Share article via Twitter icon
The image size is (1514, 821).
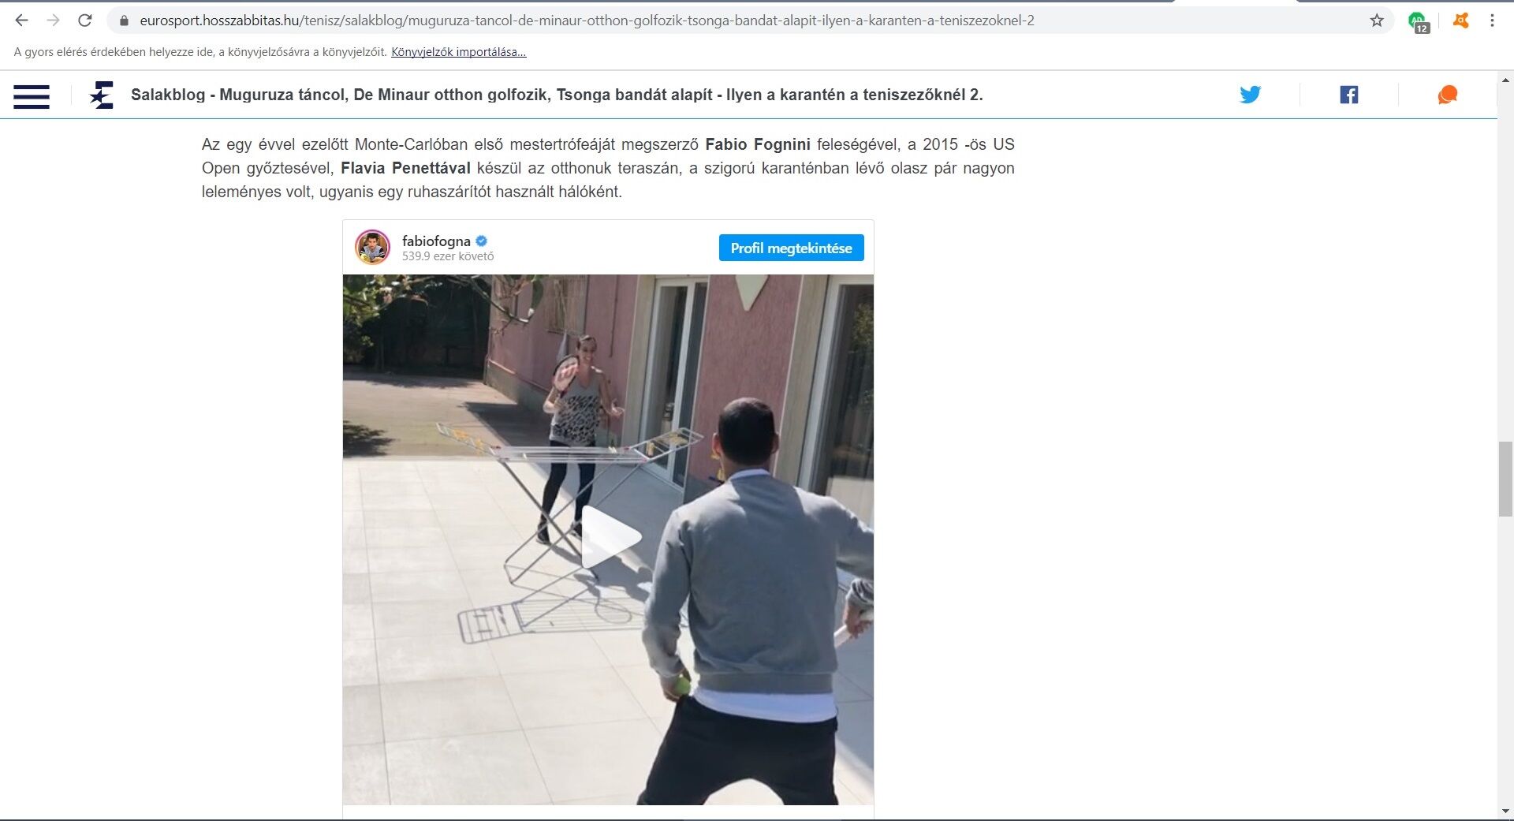(x=1250, y=95)
